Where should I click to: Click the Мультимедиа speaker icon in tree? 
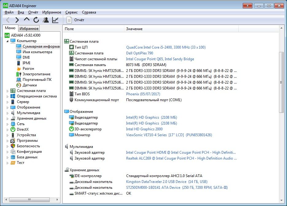13,113
